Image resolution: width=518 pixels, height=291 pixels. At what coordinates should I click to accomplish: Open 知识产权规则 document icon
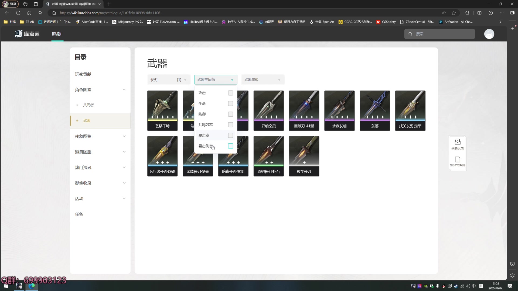tap(458, 161)
